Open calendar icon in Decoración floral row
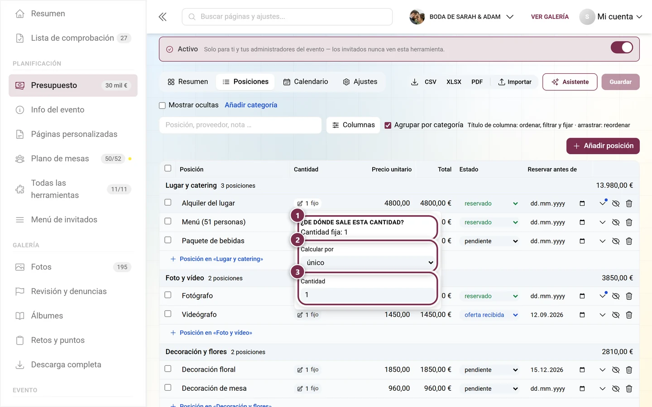652x407 pixels. tap(582, 370)
